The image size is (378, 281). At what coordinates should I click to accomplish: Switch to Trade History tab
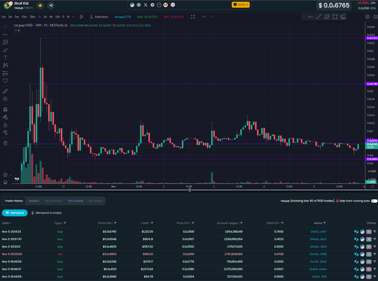14,201
